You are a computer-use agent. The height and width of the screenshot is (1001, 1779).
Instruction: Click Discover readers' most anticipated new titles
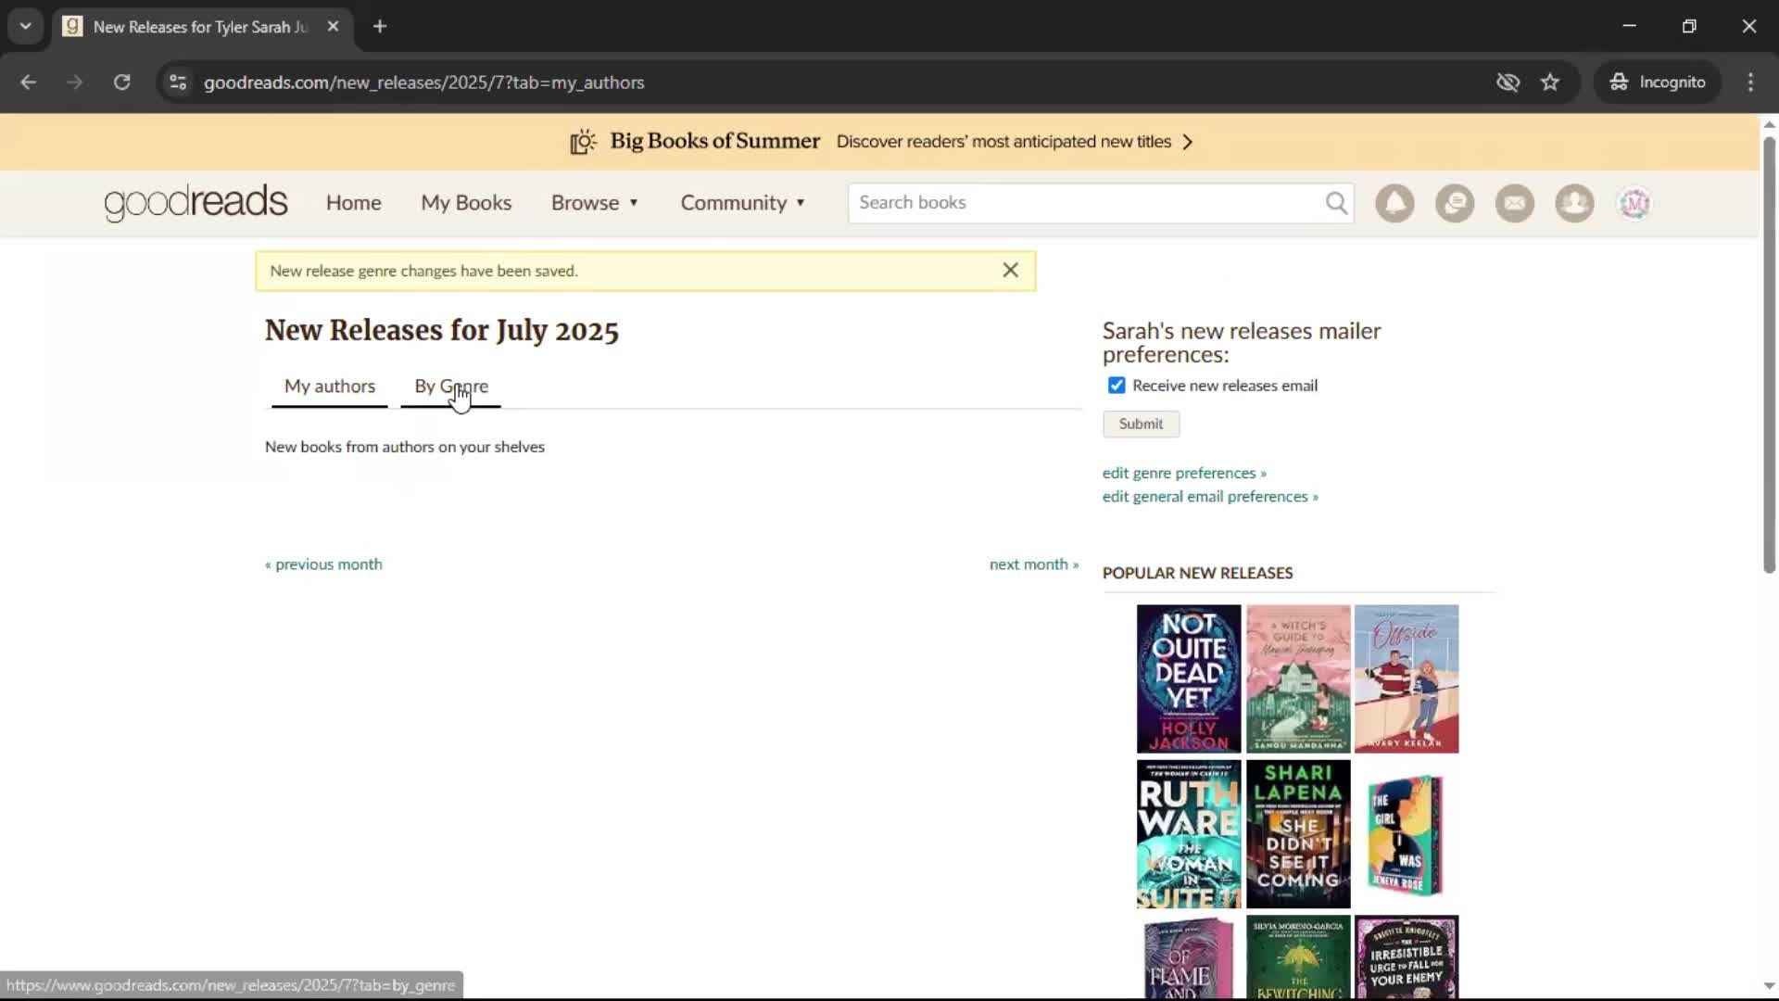pos(1003,142)
